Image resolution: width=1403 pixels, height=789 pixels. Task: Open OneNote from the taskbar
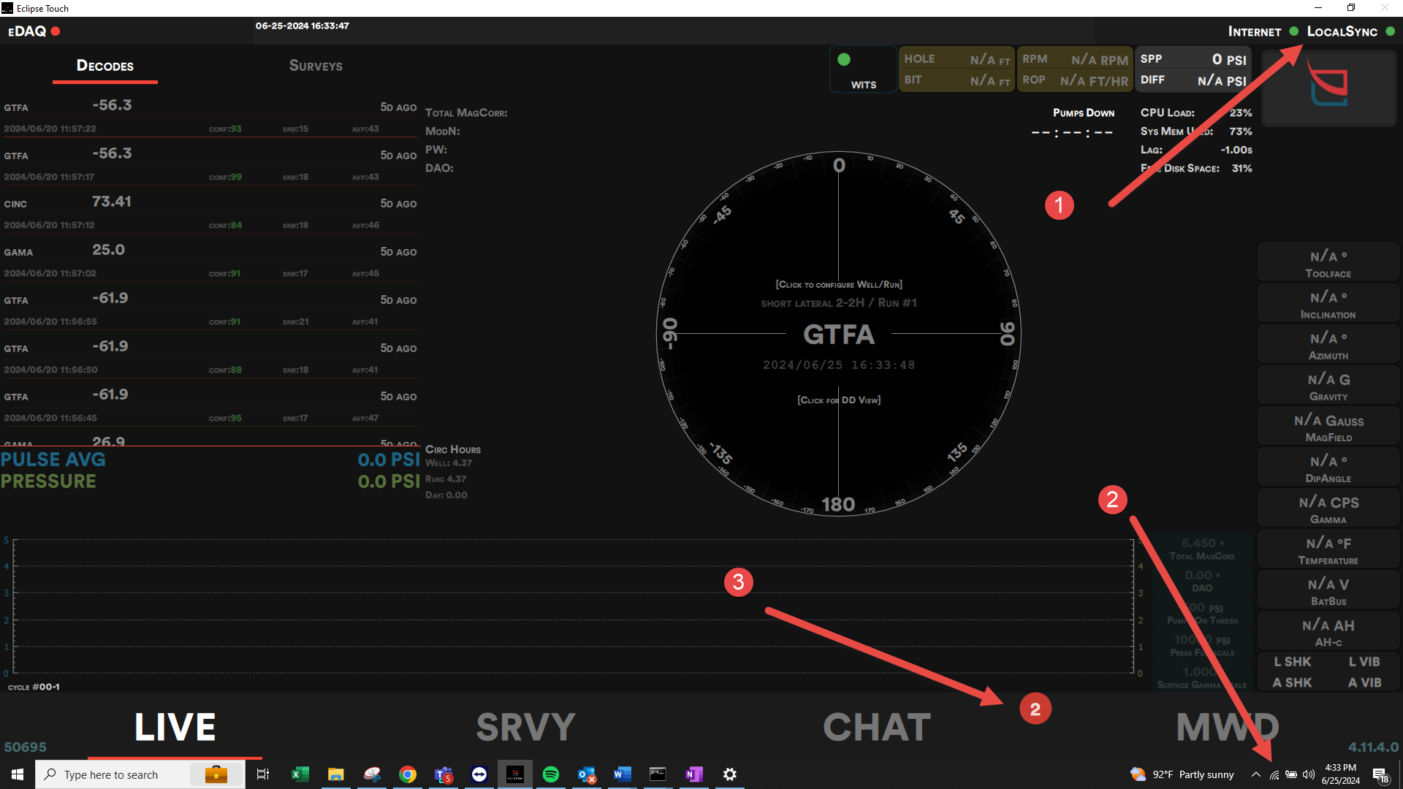(694, 774)
